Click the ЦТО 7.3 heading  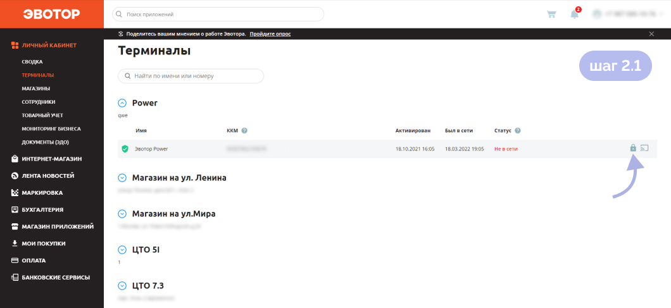pyautogui.click(x=148, y=285)
